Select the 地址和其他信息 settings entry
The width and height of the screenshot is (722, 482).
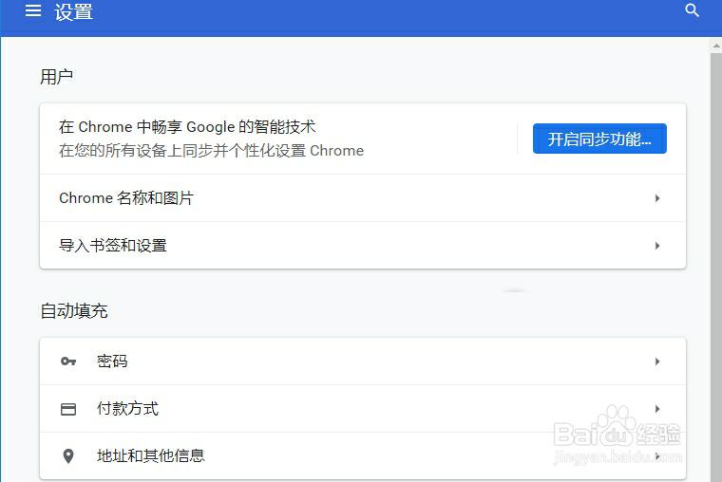pos(150,456)
